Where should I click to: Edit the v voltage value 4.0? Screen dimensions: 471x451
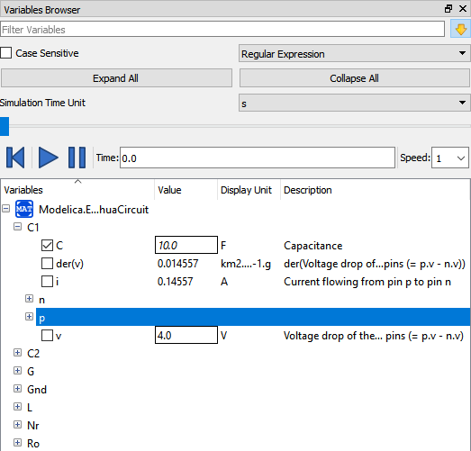coord(186,335)
